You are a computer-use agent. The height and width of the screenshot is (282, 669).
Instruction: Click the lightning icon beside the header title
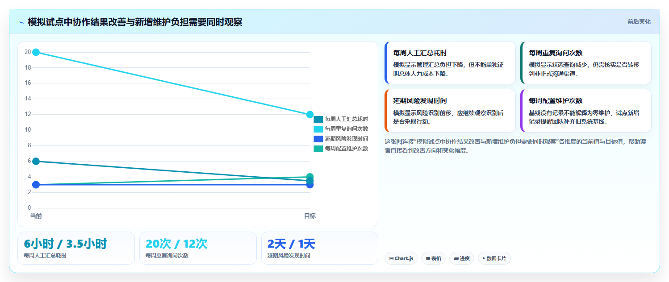(21, 22)
